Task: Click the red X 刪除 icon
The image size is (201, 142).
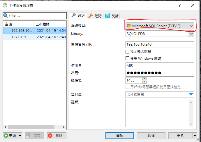Action: tap(50, 136)
